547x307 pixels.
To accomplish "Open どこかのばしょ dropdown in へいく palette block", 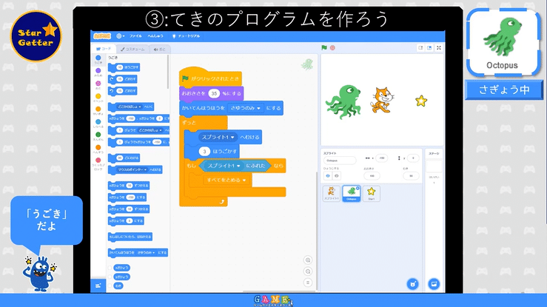I will click(x=129, y=107).
